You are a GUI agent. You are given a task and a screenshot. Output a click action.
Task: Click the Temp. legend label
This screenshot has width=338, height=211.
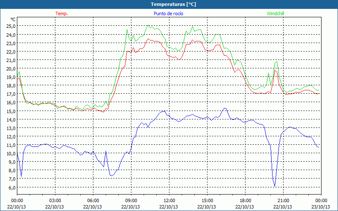(x=62, y=14)
